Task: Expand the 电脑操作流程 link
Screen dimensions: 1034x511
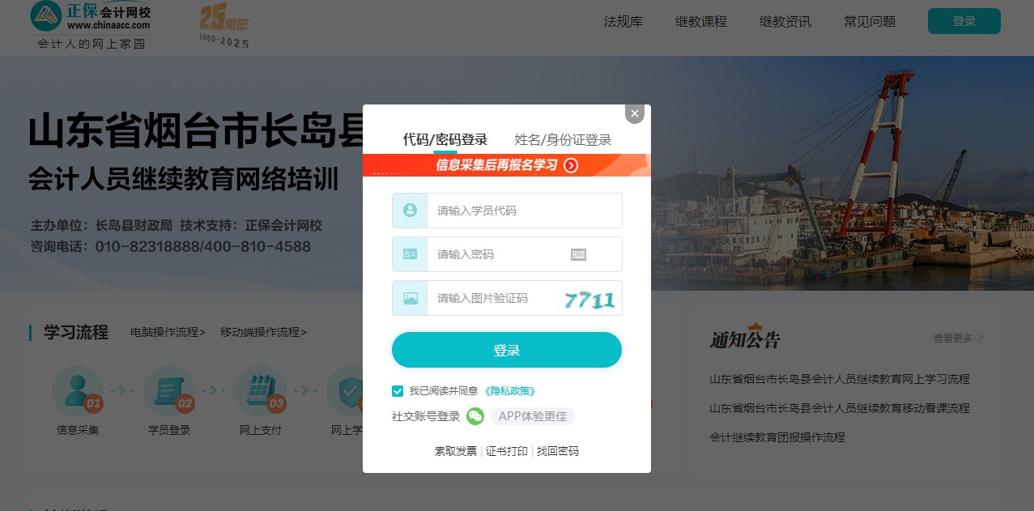Action: (168, 332)
